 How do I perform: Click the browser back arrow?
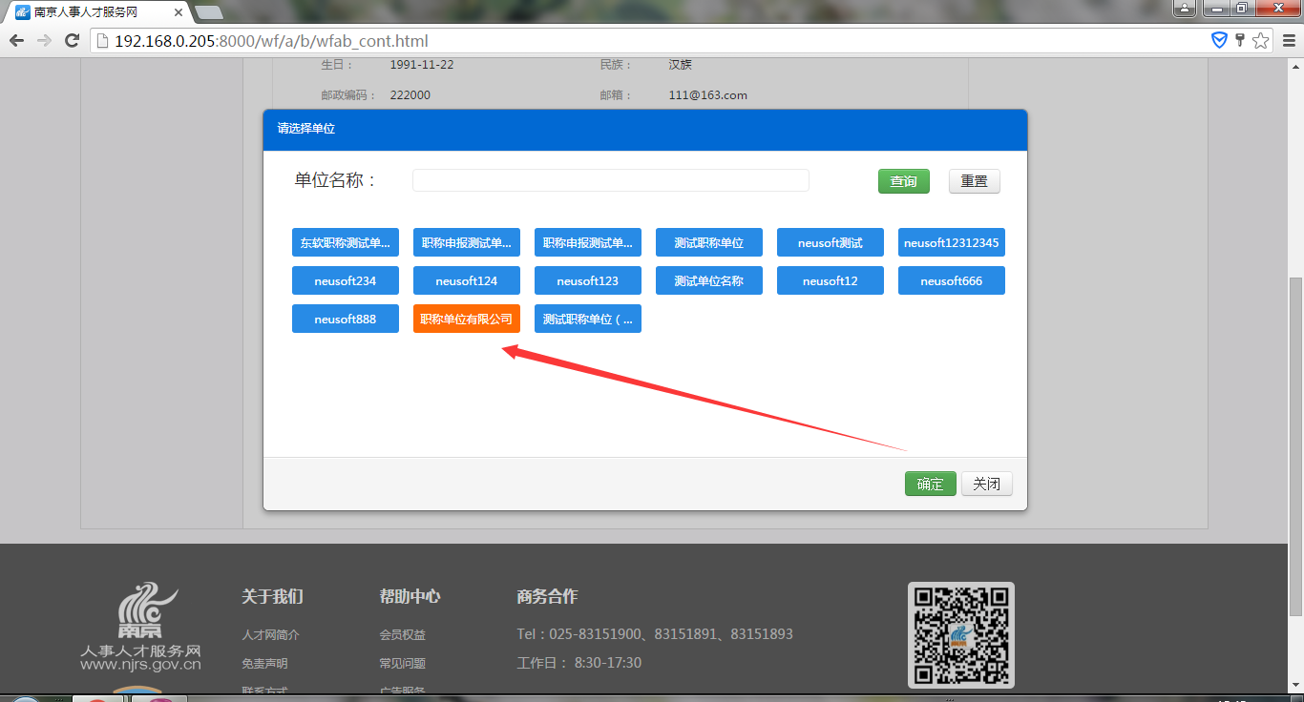[16, 41]
